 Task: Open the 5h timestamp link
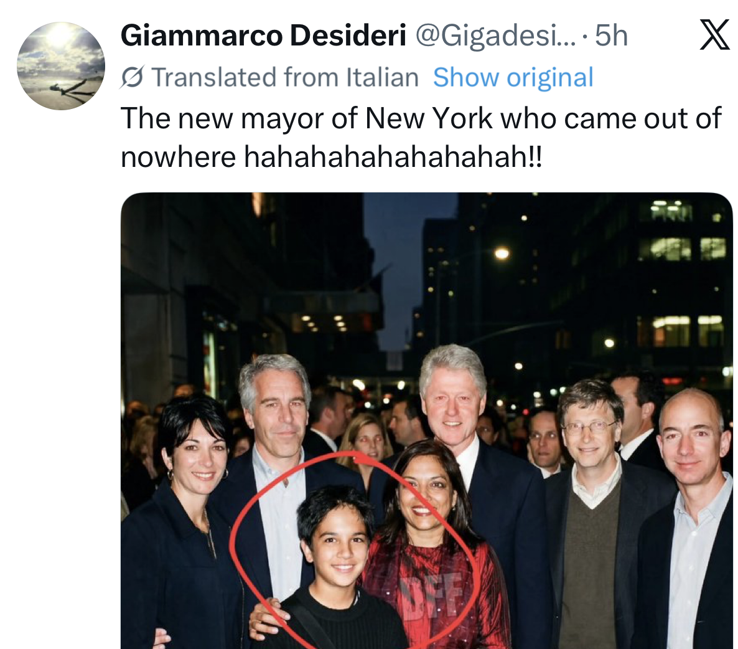tap(611, 36)
